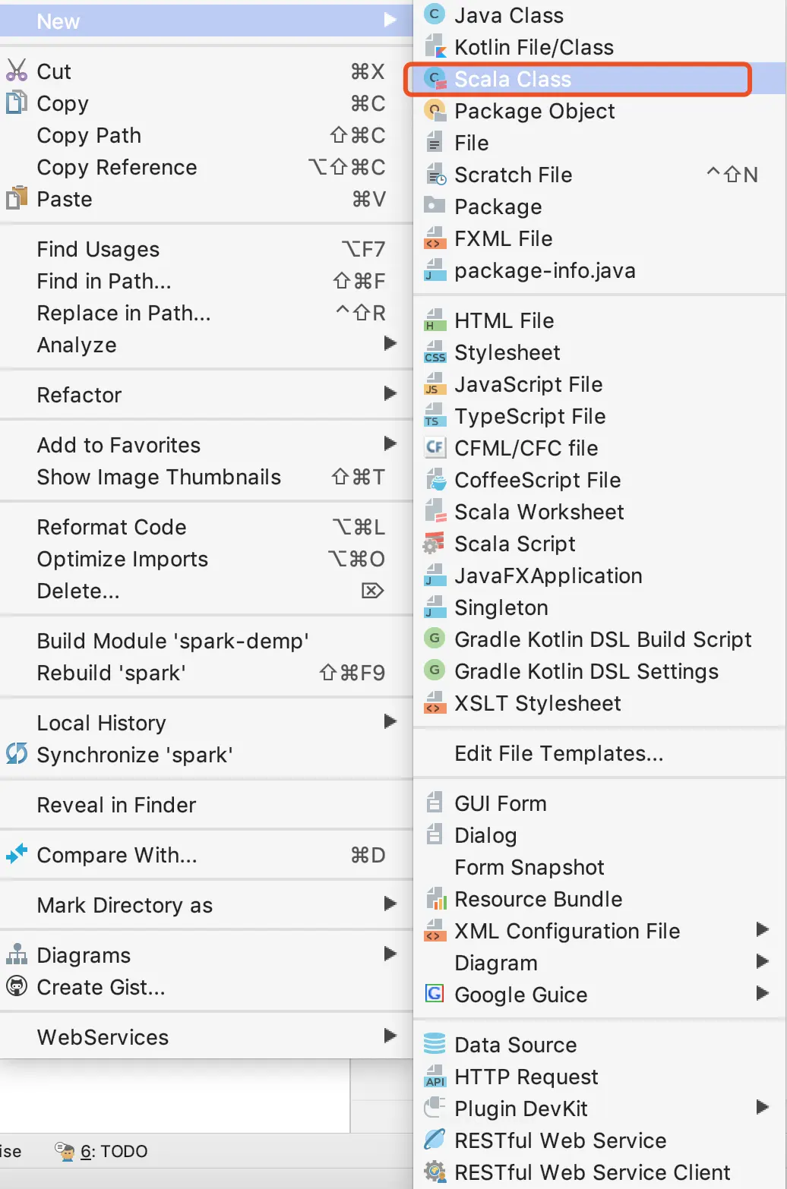Choose Copy Path from context menu

tap(89, 135)
